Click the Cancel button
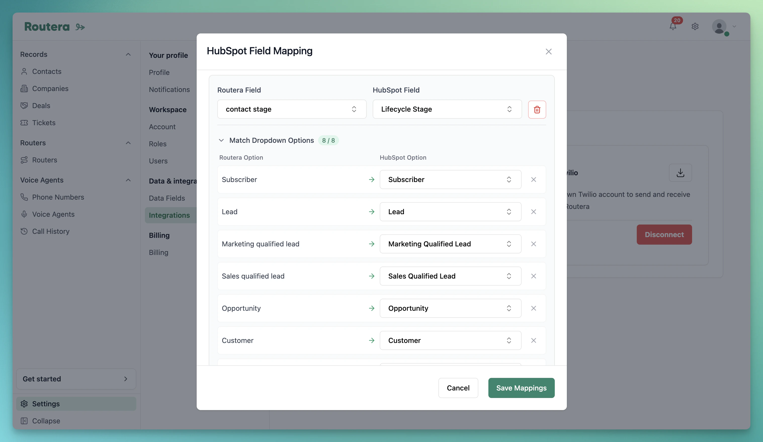This screenshot has width=763, height=442. 458,388
